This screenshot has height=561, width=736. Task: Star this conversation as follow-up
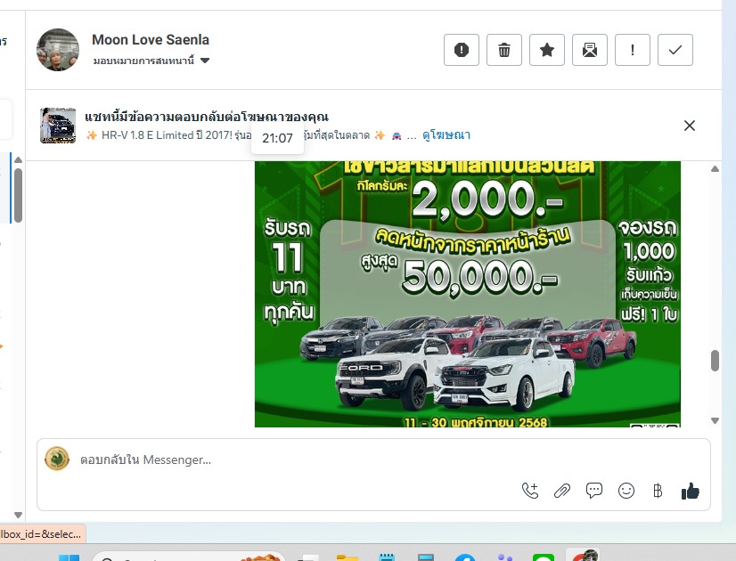click(x=547, y=50)
